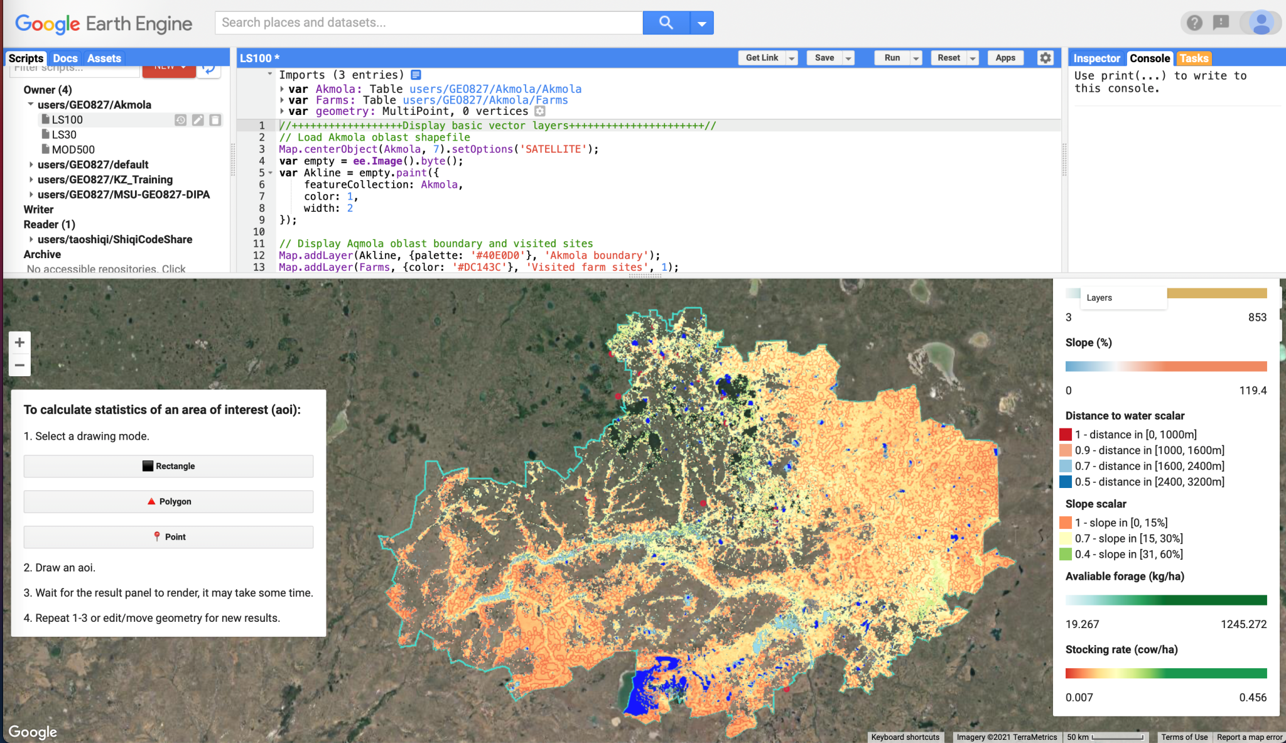Viewport: 1286px width, 743px height.
Task: Click the Get Link button
Action: (x=762, y=58)
